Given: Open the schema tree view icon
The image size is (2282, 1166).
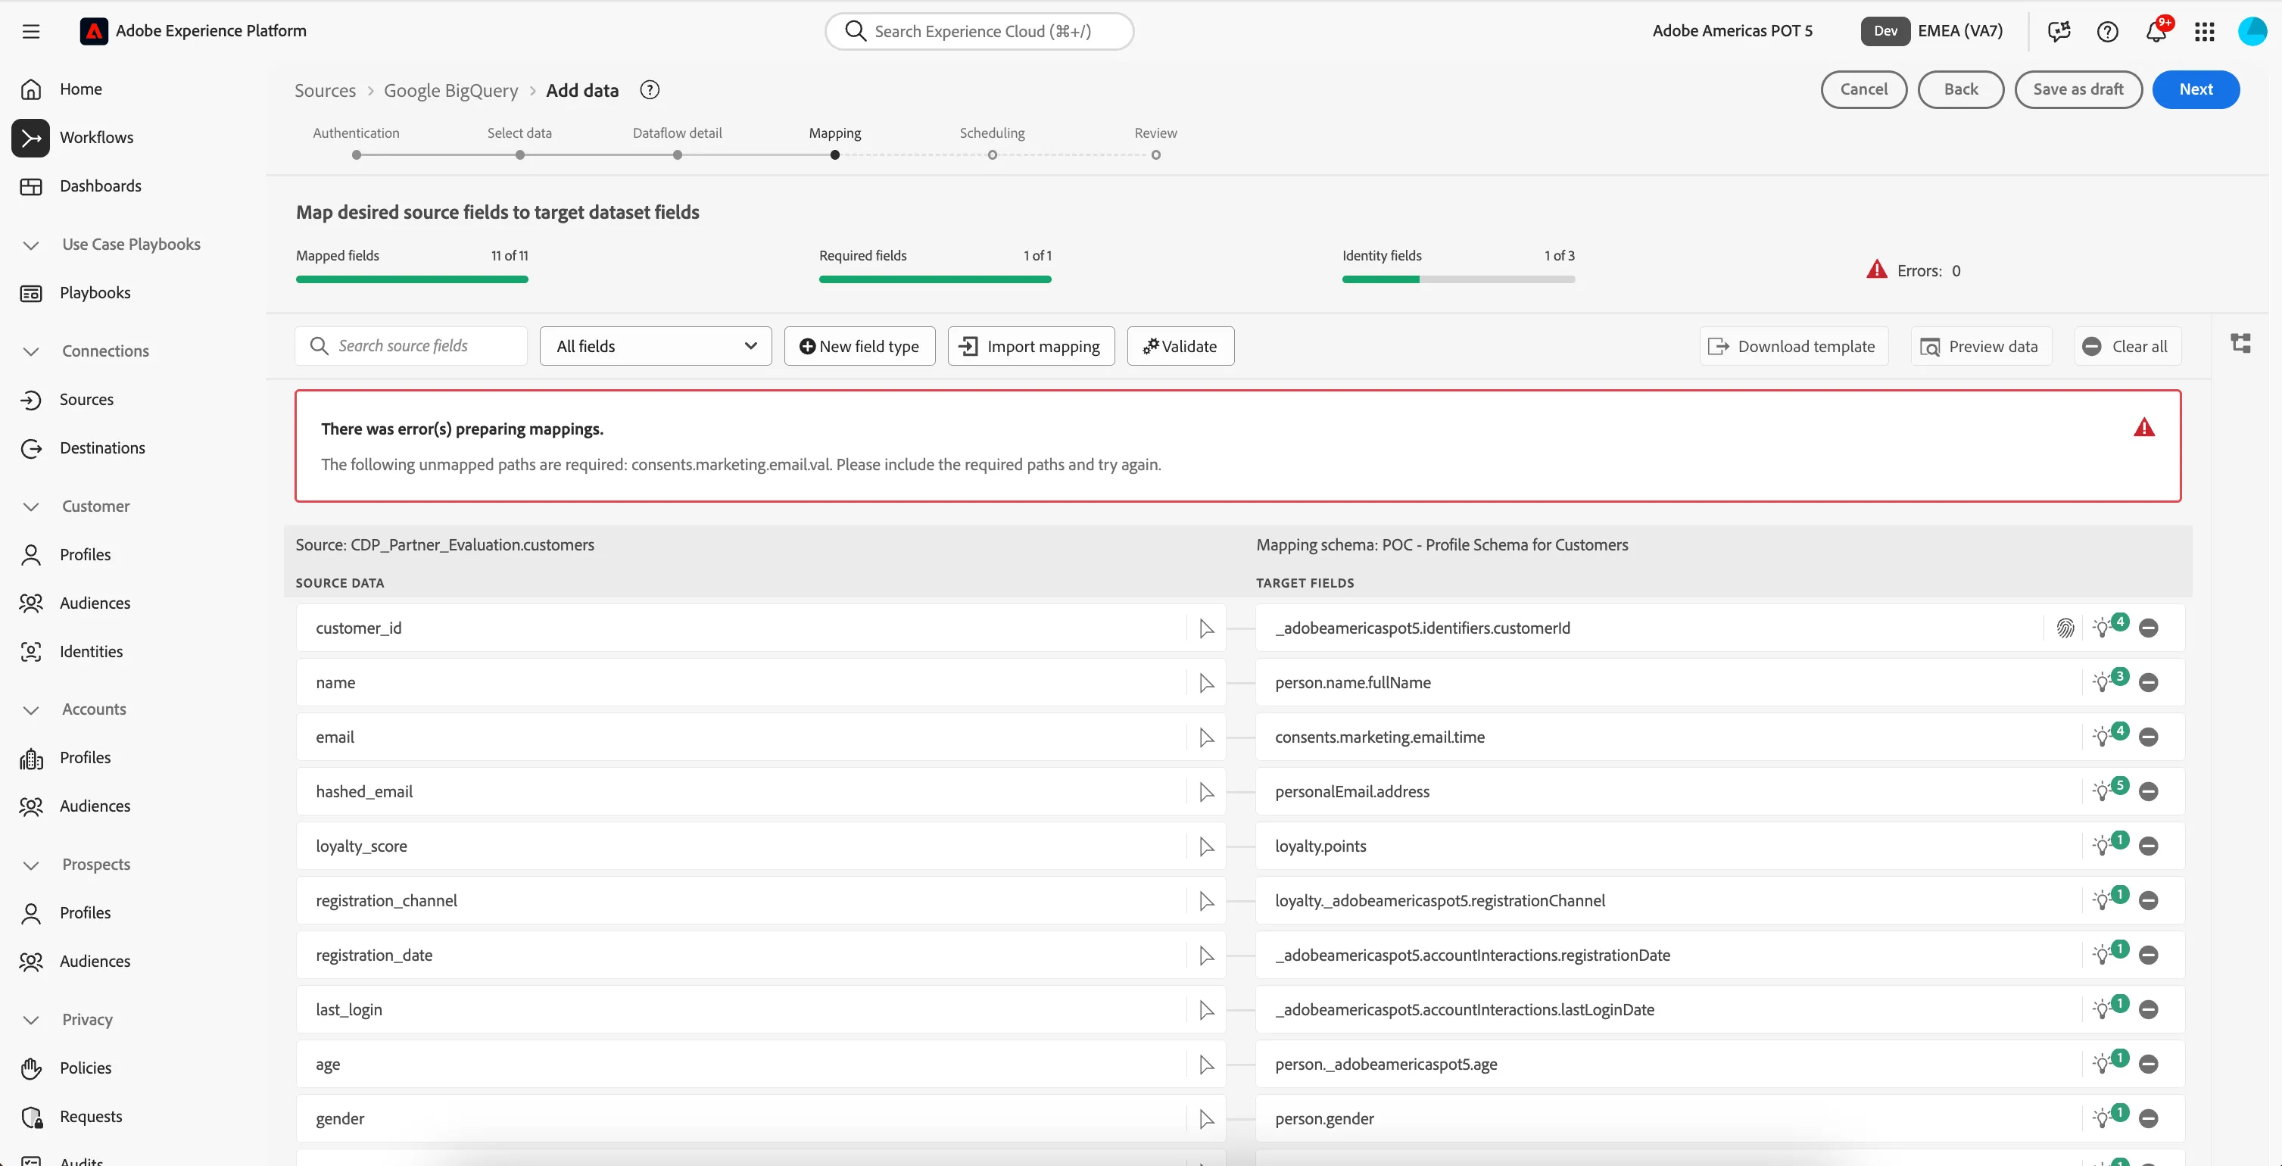Looking at the screenshot, I should (2241, 343).
